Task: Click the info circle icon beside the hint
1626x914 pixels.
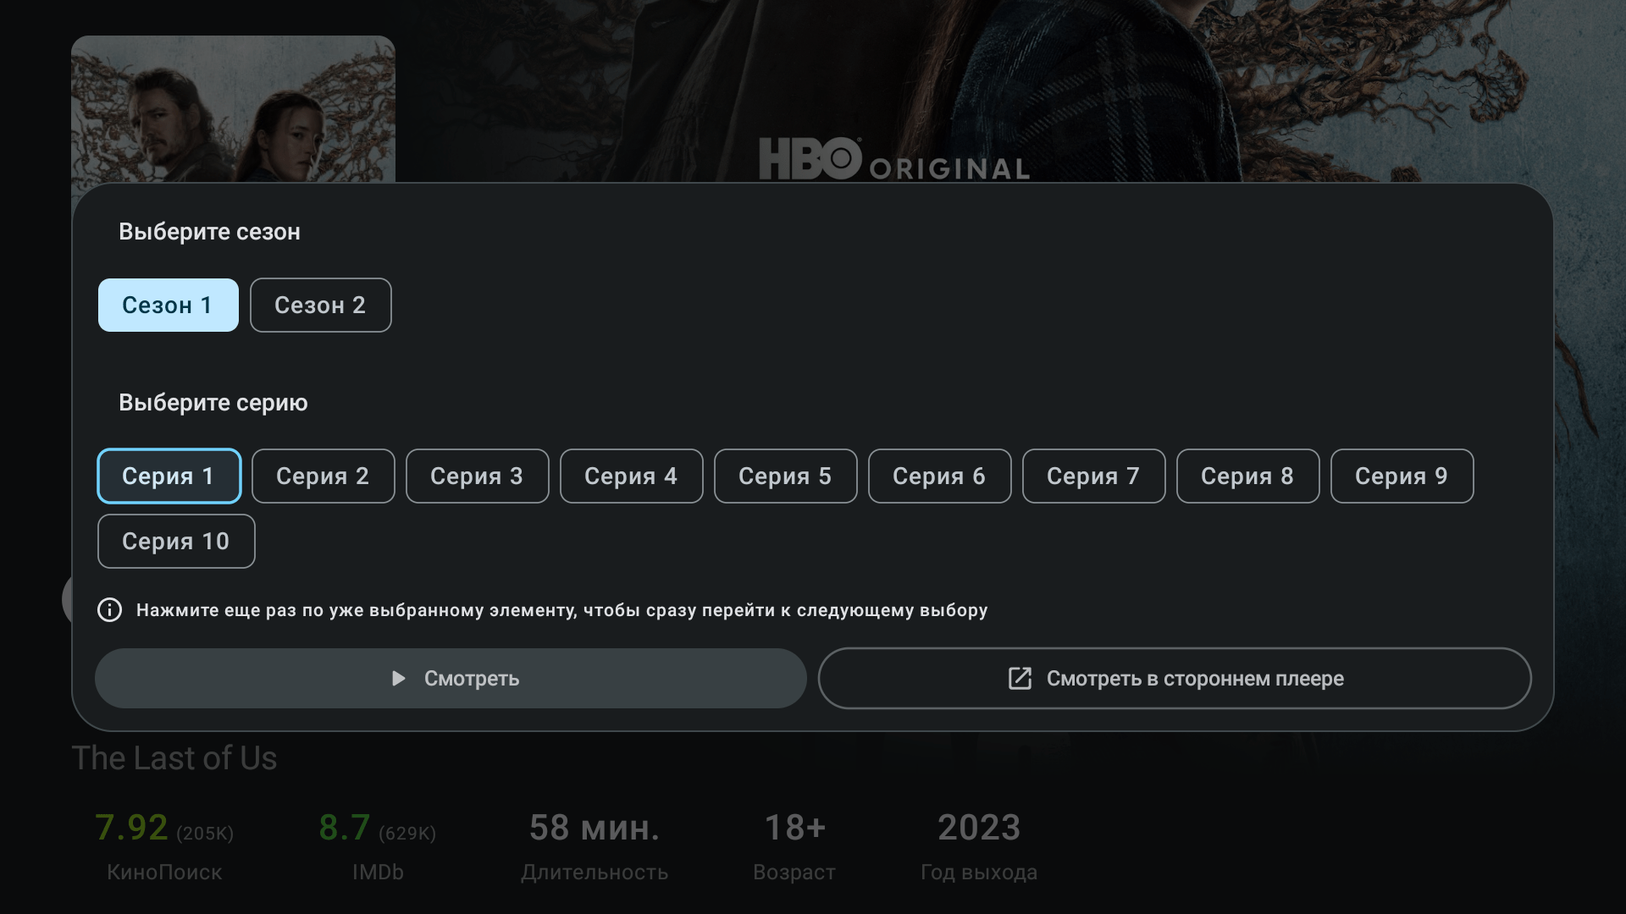Action: coord(109,609)
